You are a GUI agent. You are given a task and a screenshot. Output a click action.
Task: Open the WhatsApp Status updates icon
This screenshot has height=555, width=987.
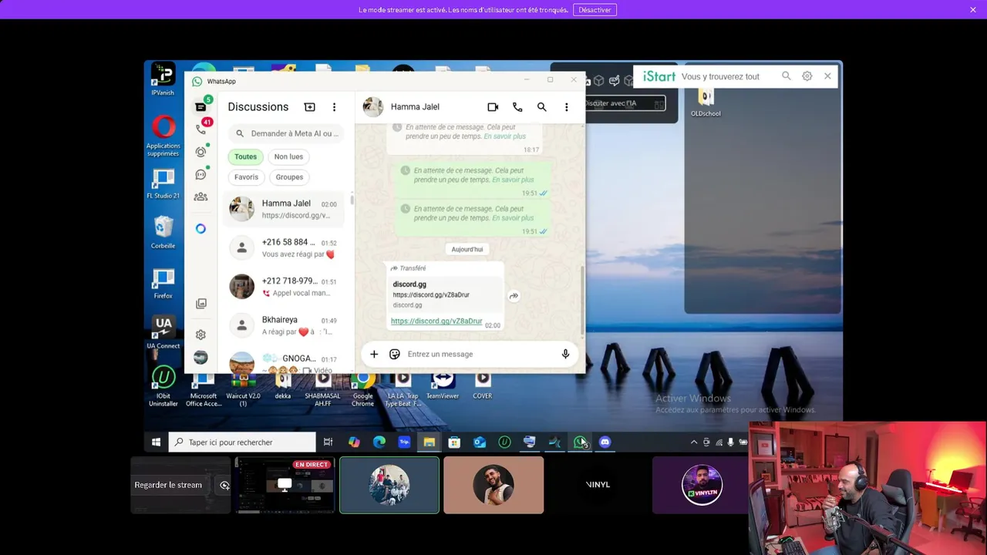pyautogui.click(x=200, y=152)
